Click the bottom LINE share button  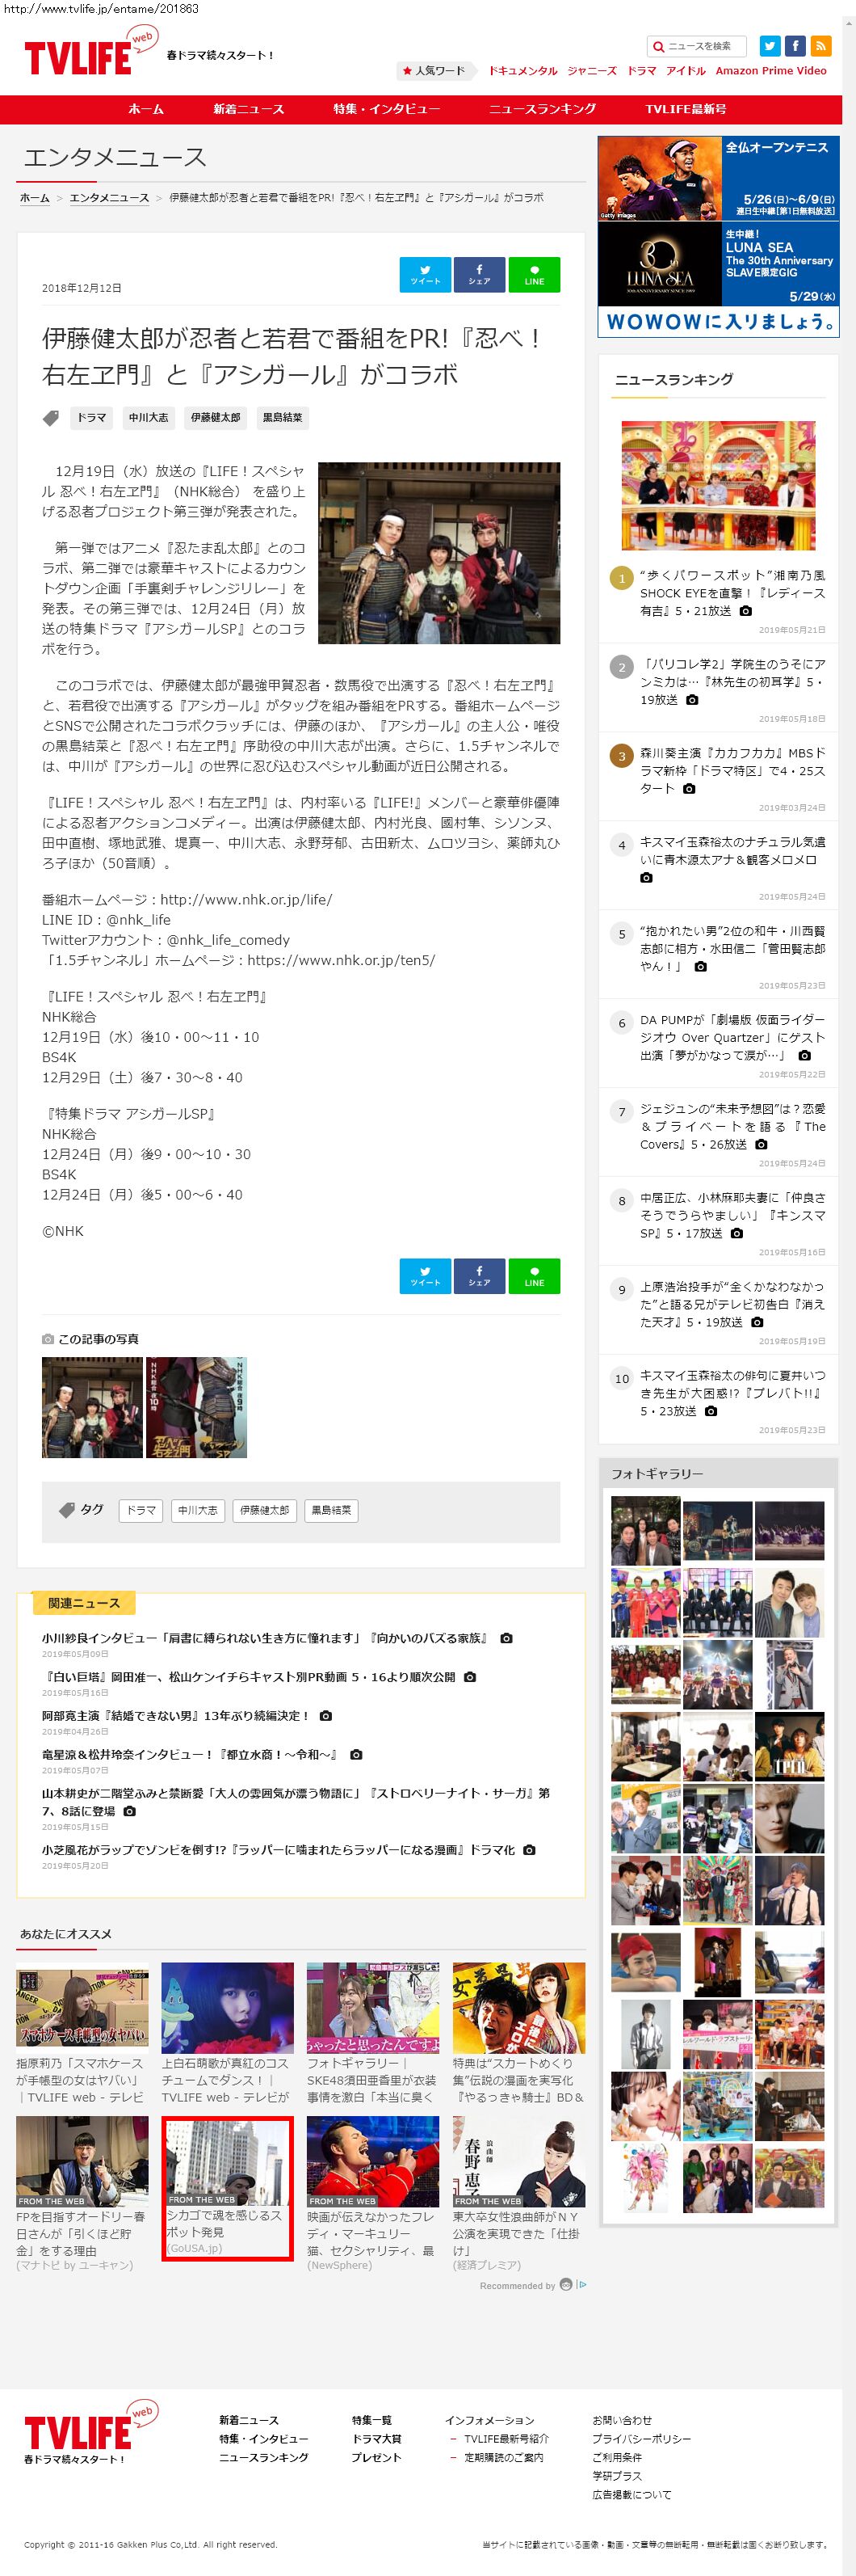(535, 1275)
